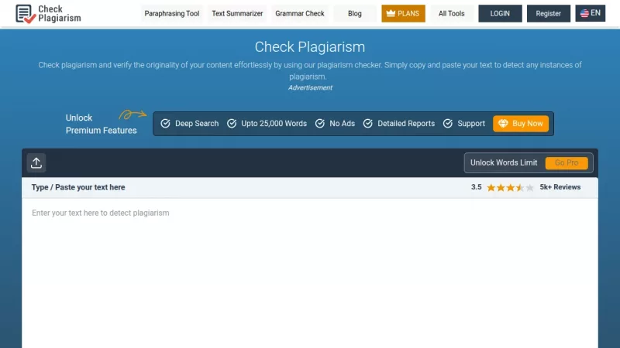Click the Unlock Words Limit label
The image size is (620, 348).
[504, 162]
